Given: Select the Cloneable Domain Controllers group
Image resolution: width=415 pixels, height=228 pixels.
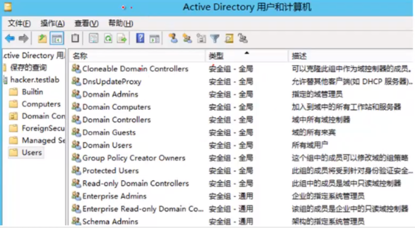Looking at the screenshot, I should click(x=135, y=69).
